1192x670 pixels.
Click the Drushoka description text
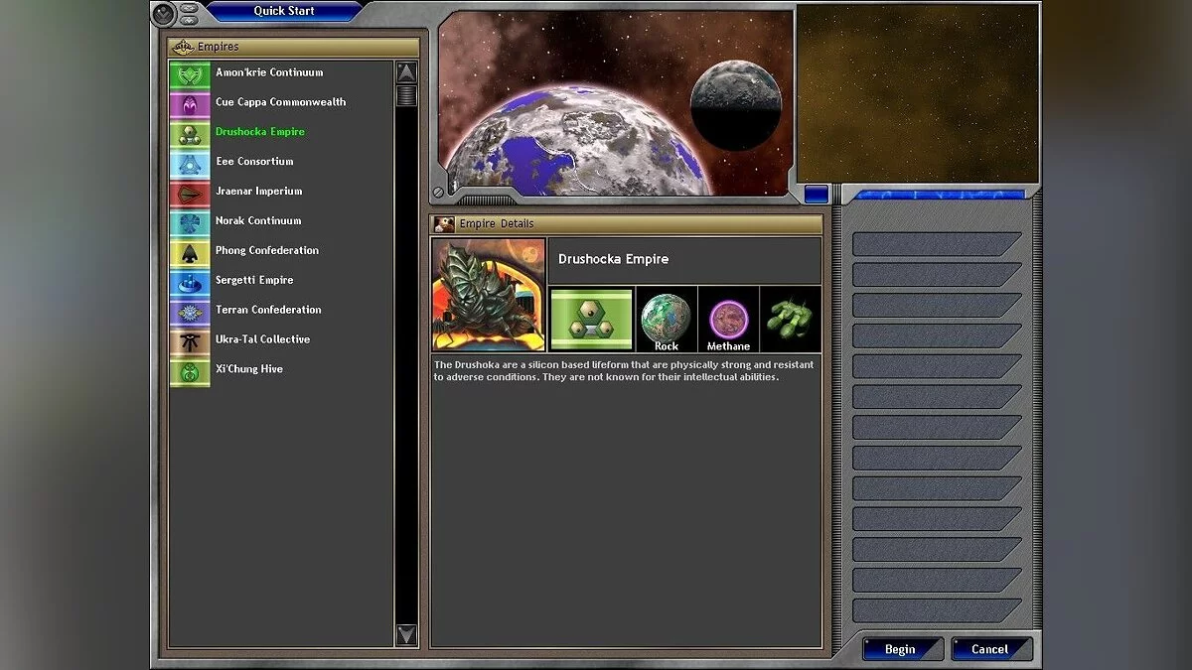(624, 371)
